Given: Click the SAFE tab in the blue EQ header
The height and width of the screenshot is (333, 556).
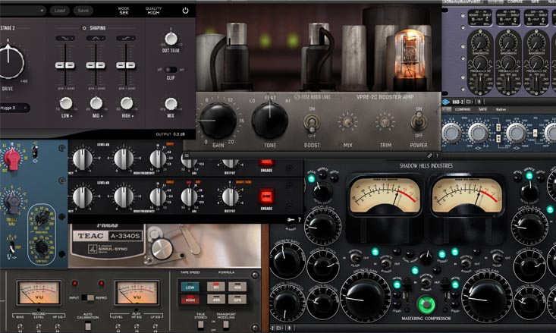Looking at the screenshot, I should pos(482,109).
